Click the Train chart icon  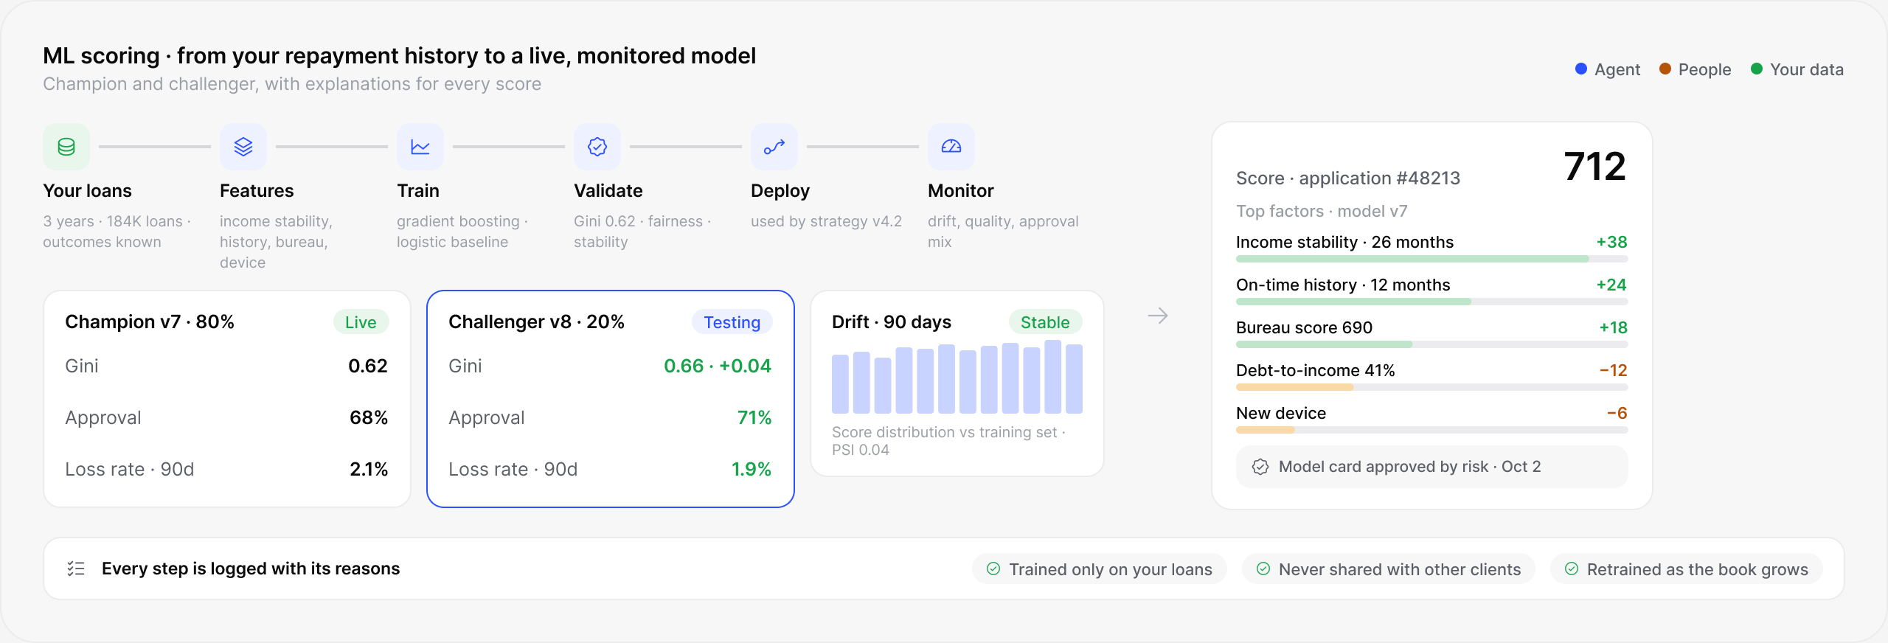pyautogui.click(x=420, y=147)
